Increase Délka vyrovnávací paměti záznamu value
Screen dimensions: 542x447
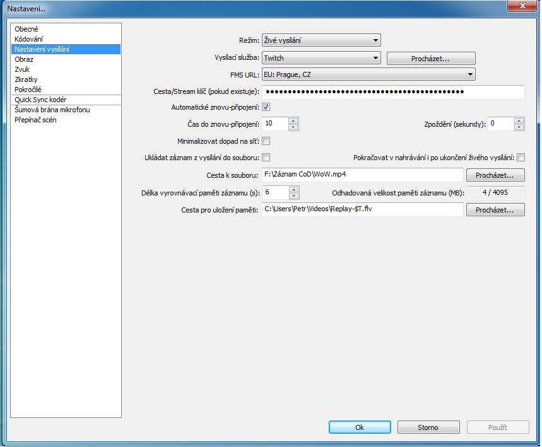pyautogui.click(x=293, y=189)
